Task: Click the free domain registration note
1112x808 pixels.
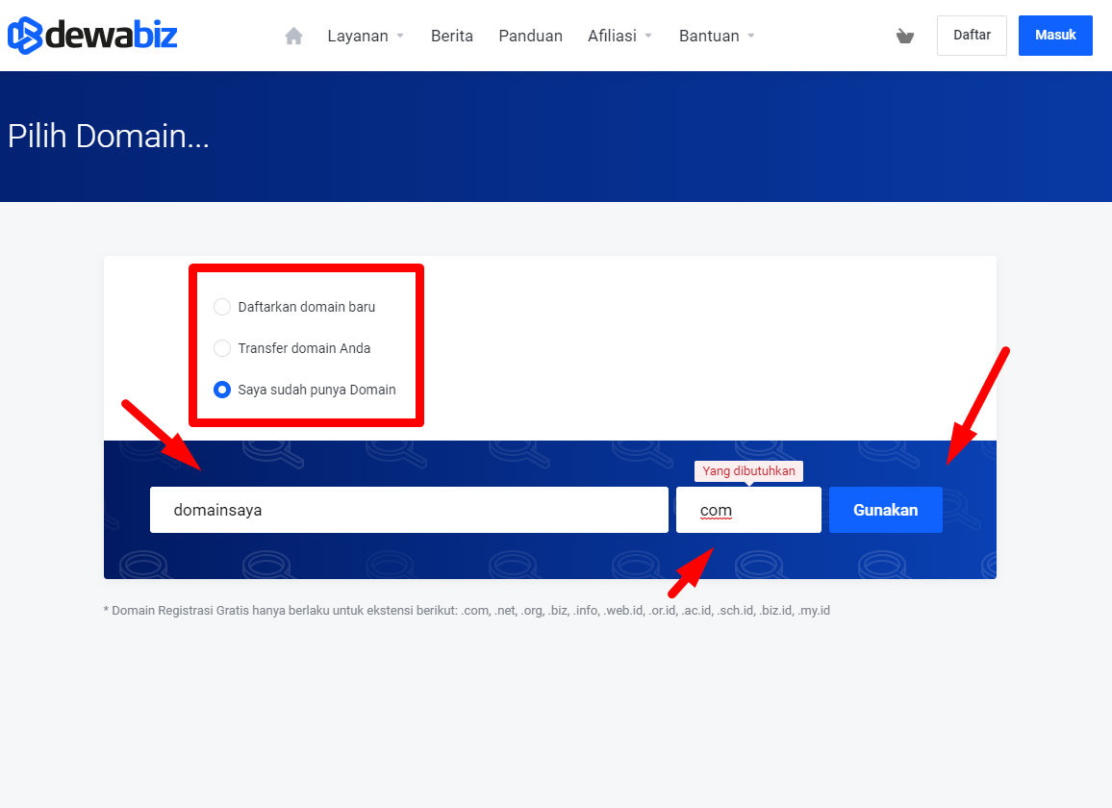Action: (467, 611)
